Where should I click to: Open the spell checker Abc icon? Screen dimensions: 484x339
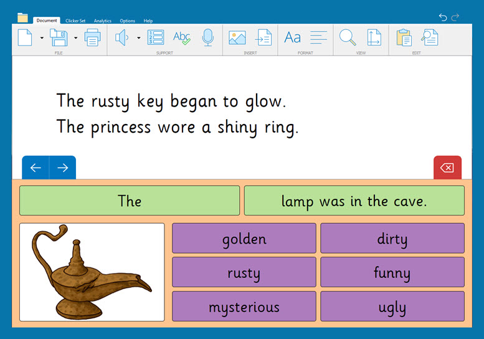tap(181, 37)
